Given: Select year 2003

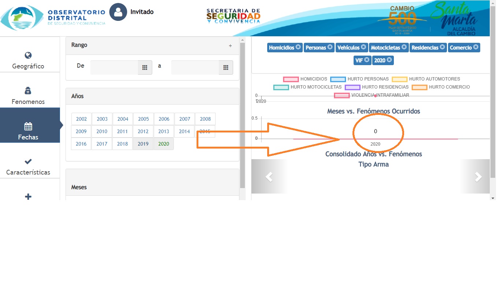Looking at the screenshot, I should click(102, 119).
